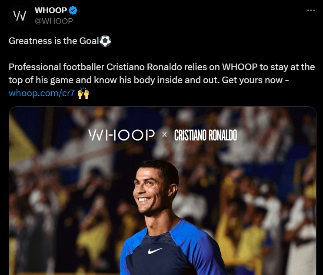Click the CRISTIANO RONALDO title in the photo
323x275 pixels.
click(x=205, y=135)
